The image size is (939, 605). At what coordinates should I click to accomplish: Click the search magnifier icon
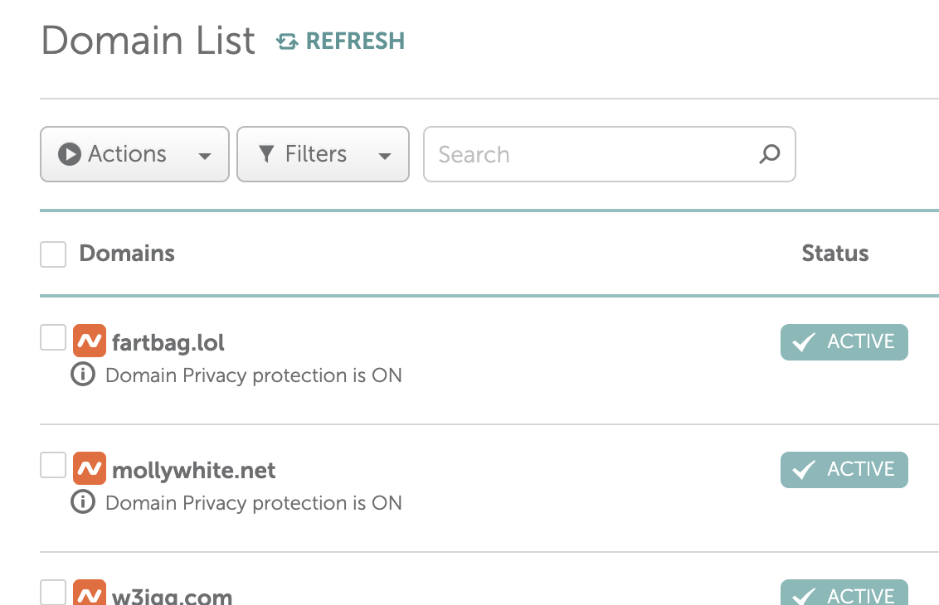(770, 154)
